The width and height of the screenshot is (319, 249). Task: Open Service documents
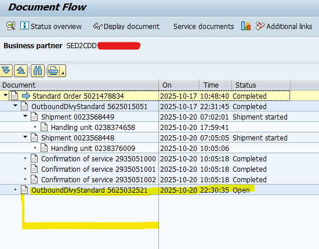point(204,27)
